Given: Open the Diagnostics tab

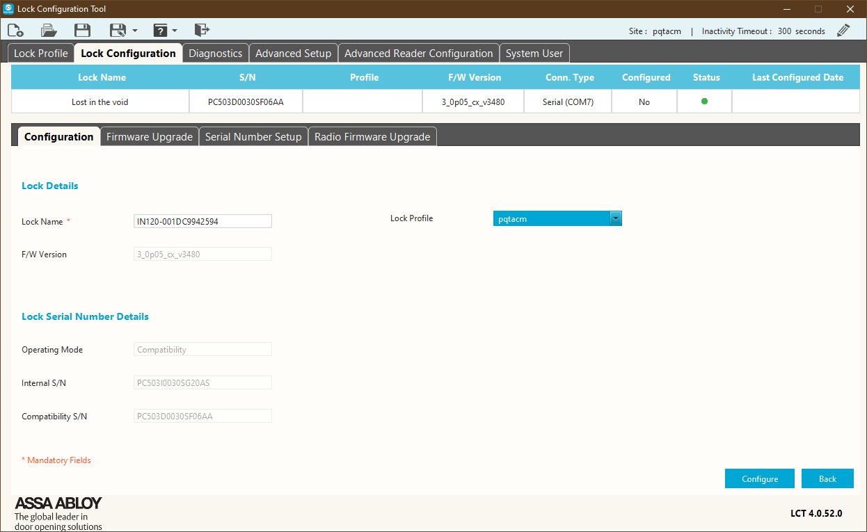Looking at the screenshot, I should [216, 54].
